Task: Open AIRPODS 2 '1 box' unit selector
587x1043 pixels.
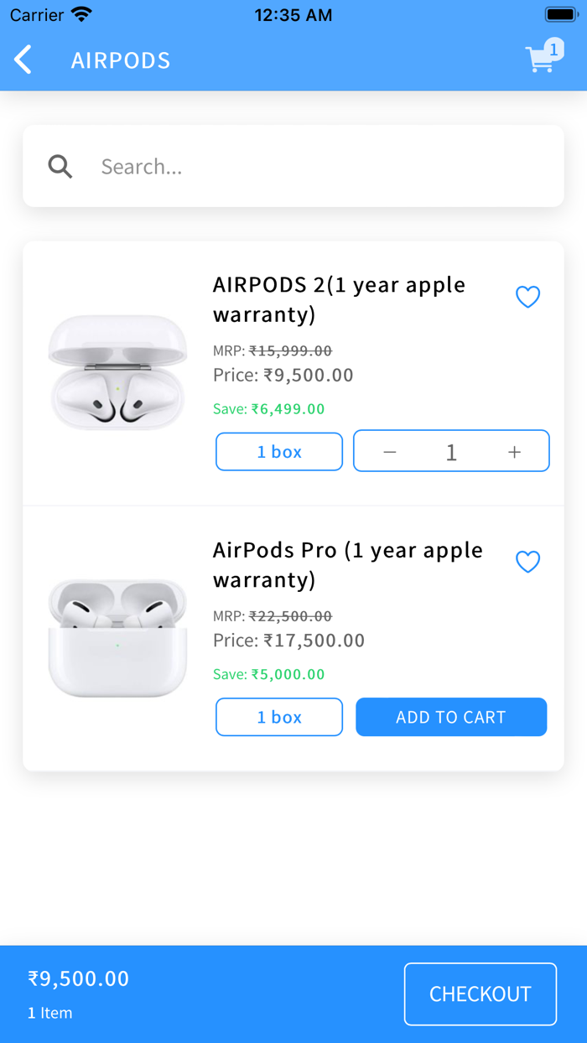Action: [279, 452]
